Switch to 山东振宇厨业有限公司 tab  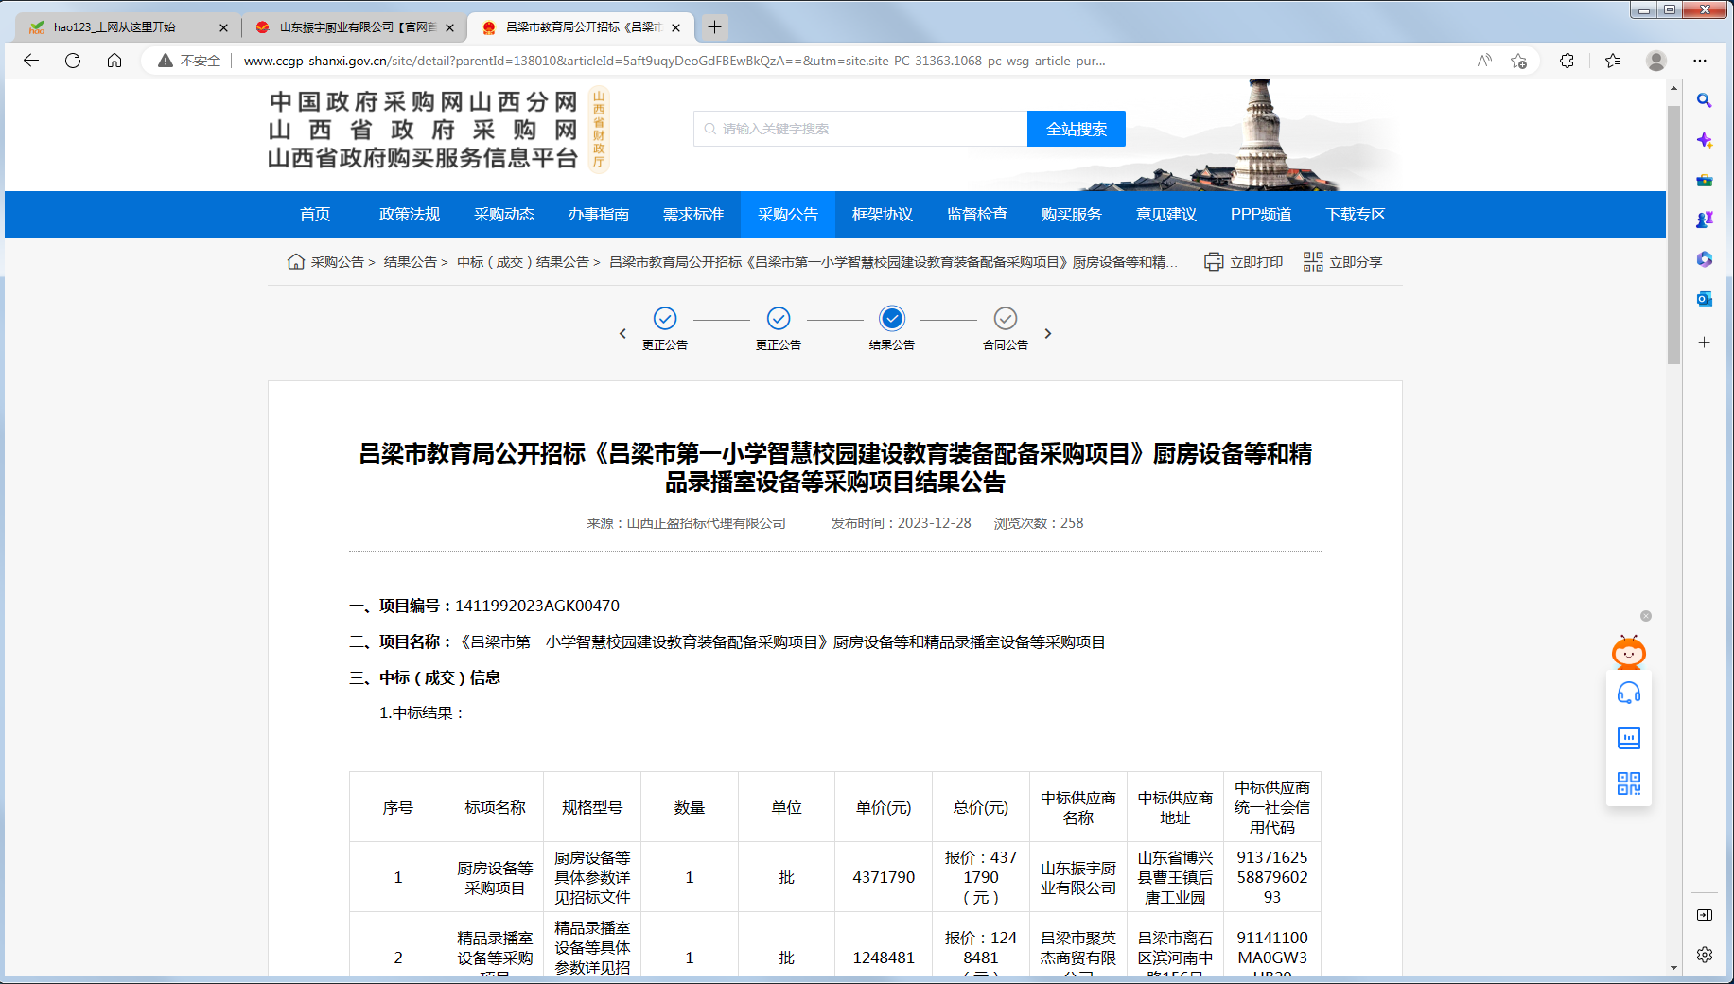click(x=354, y=27)
